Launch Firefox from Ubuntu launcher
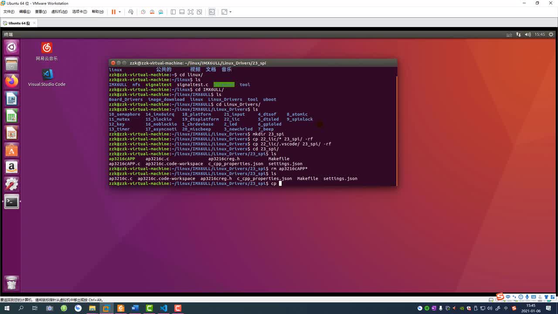The image size is (558, 314). click(x=12, y=81)
